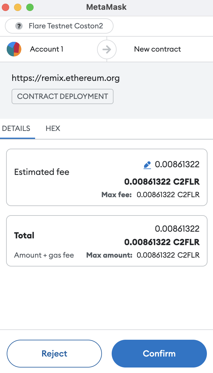The width and height of the screenshot is (213, 373).
Task: Maximize the window using green button
Action: (30, 7)
